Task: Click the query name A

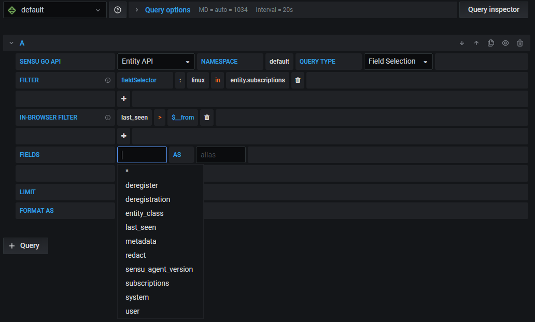Action: (x=22, y=43)
